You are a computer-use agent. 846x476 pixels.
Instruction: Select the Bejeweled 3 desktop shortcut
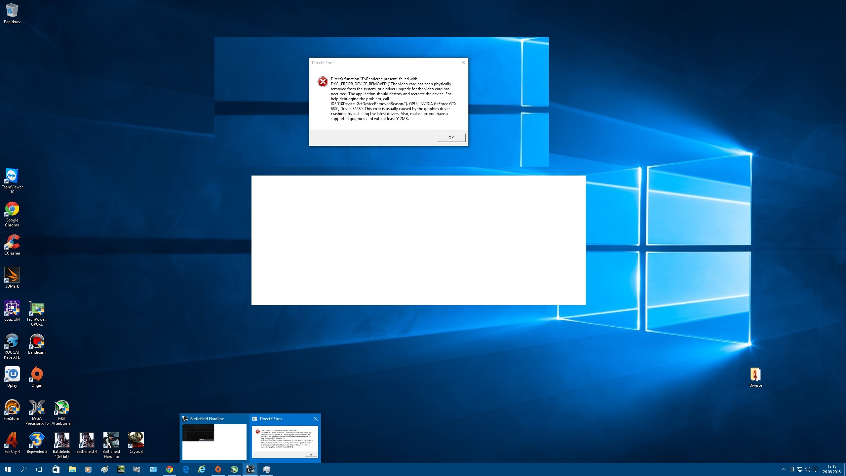[37, 443]
